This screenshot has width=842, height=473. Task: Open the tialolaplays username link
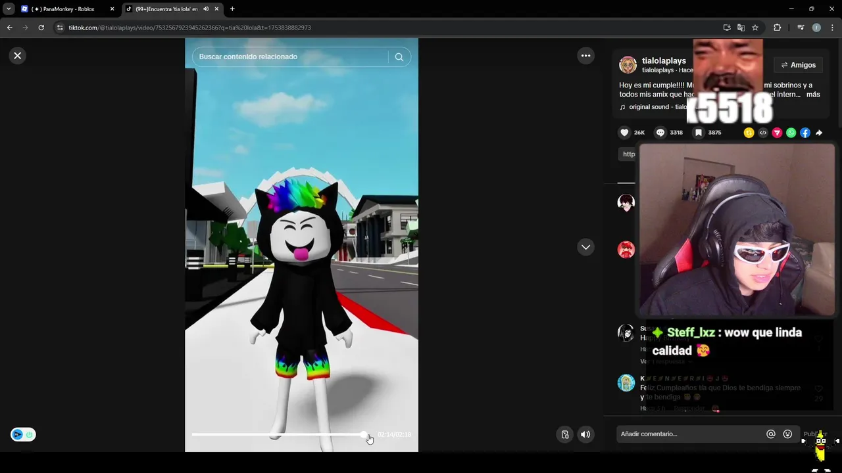click(664, 61)
